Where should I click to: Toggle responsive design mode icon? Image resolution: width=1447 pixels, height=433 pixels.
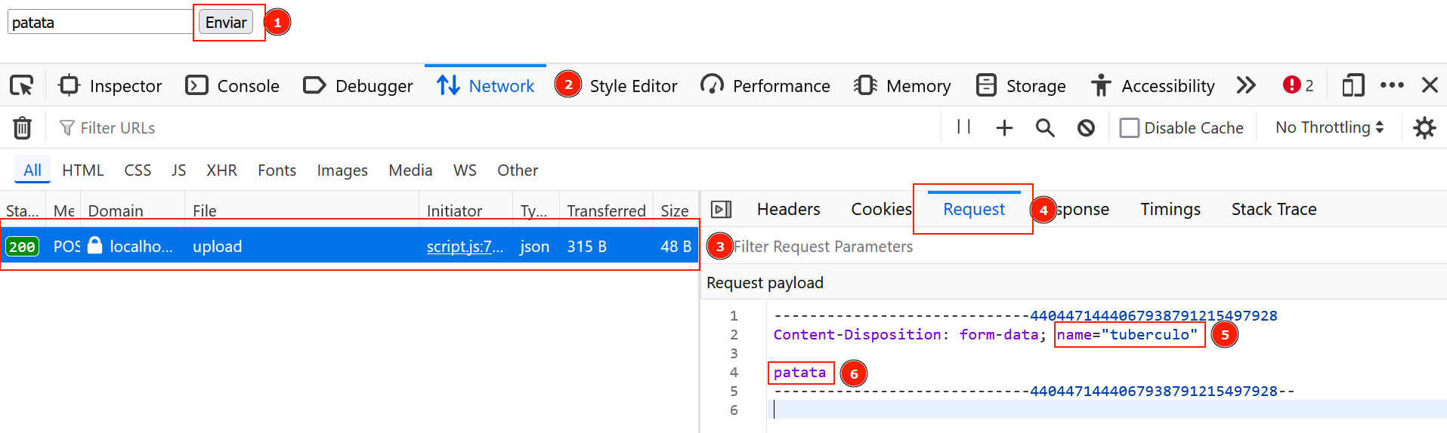1353,85
